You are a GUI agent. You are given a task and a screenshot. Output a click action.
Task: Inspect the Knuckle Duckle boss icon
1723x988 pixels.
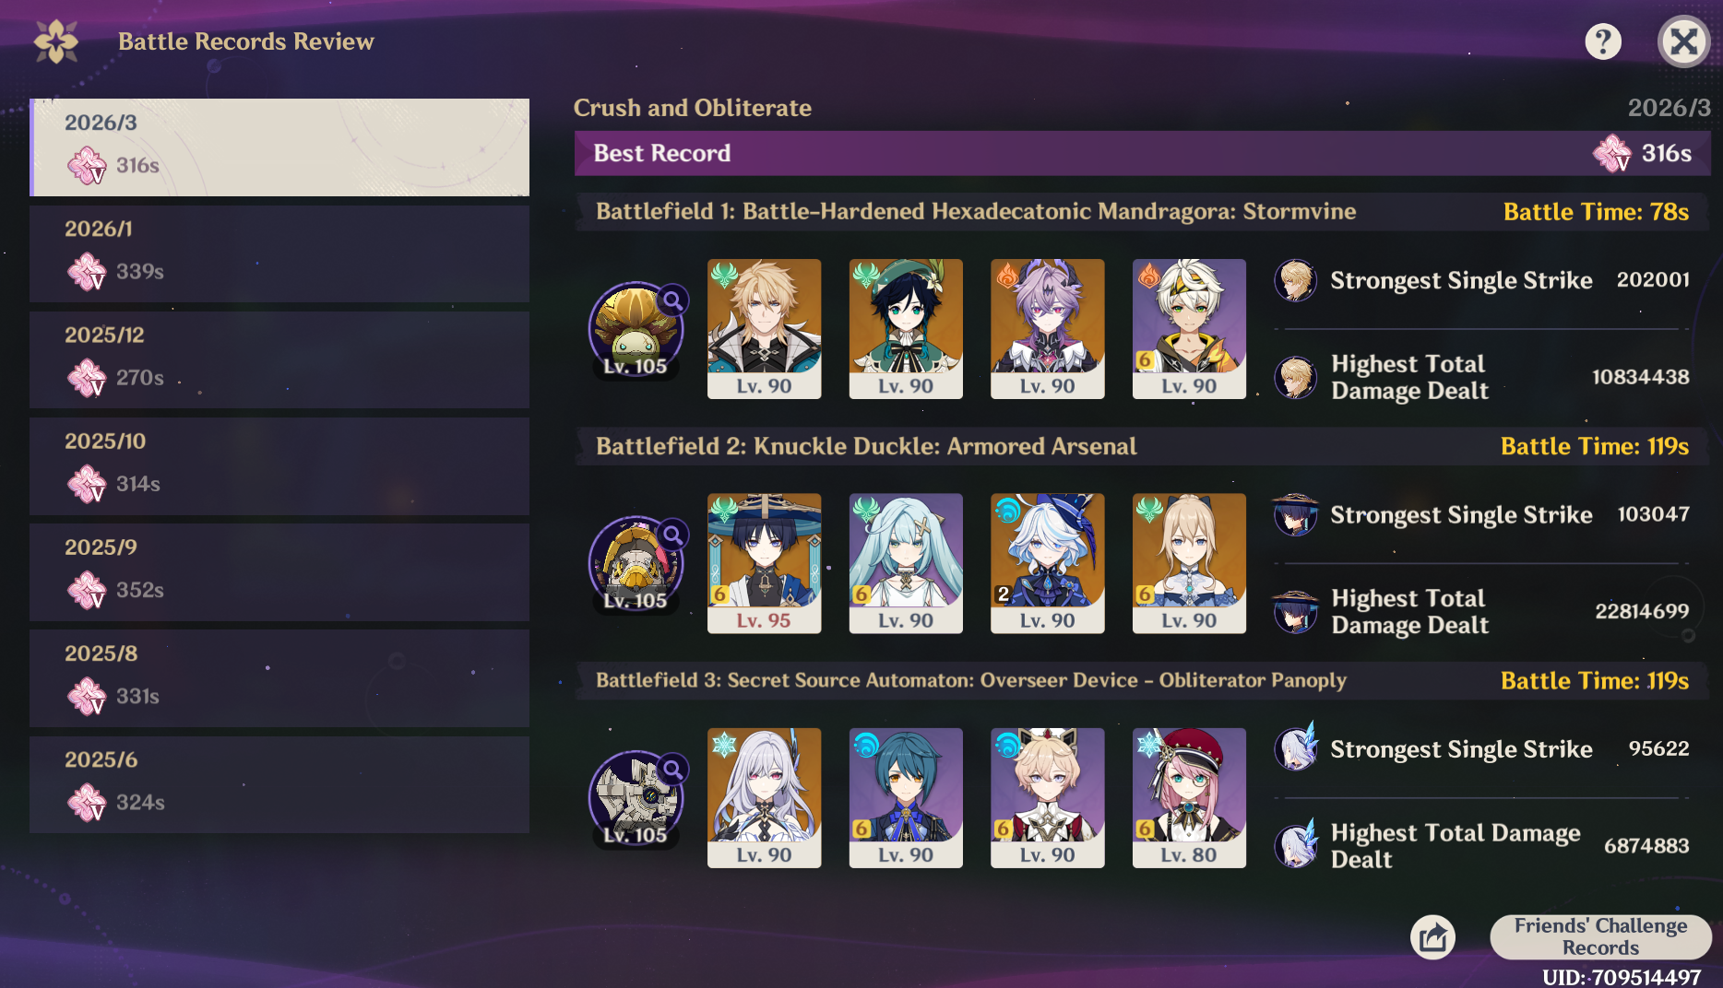click(636, 563)
